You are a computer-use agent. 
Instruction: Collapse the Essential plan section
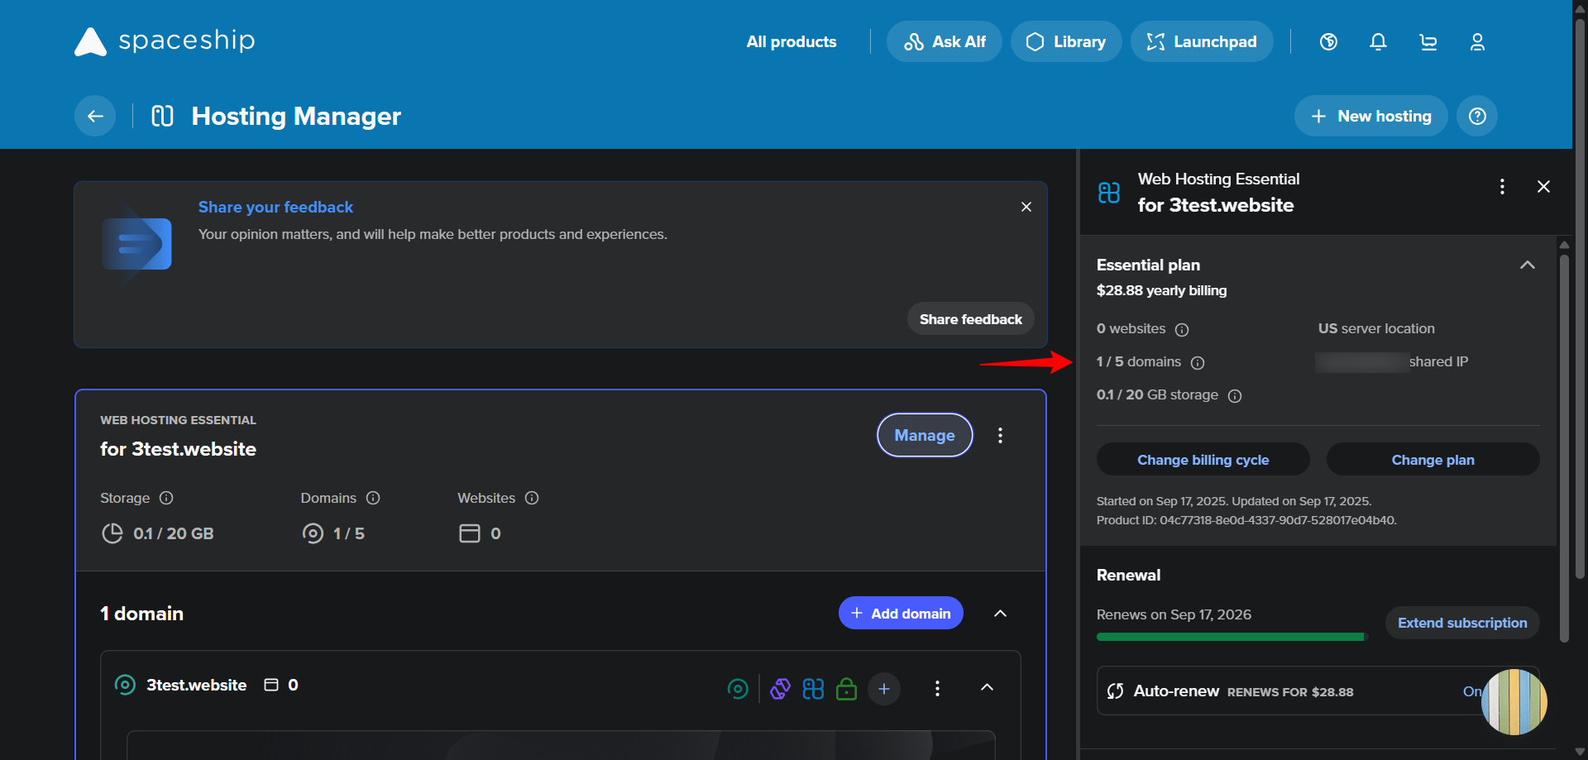(x=1528, y=265)
